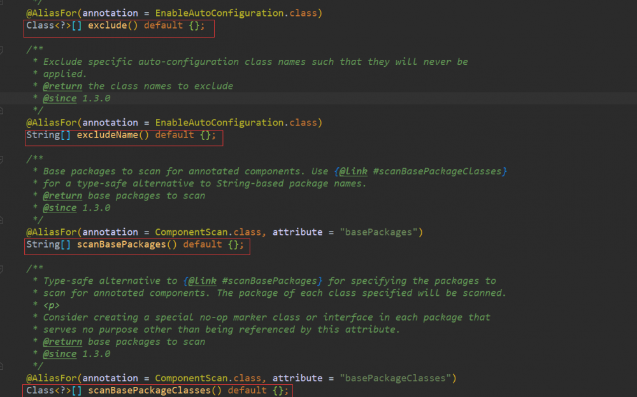Collapse the excludeName Javadoc block in the gutter
The width and height of the screenshot is (637, 397).
pyautogui.click(x=6, y=49)
